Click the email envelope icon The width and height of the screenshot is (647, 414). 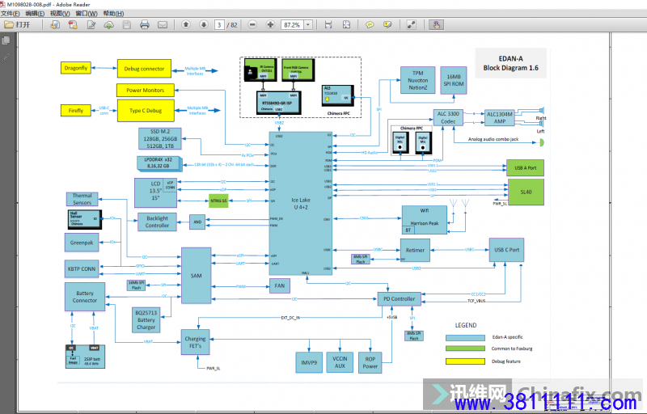click(x=163, y=25)
